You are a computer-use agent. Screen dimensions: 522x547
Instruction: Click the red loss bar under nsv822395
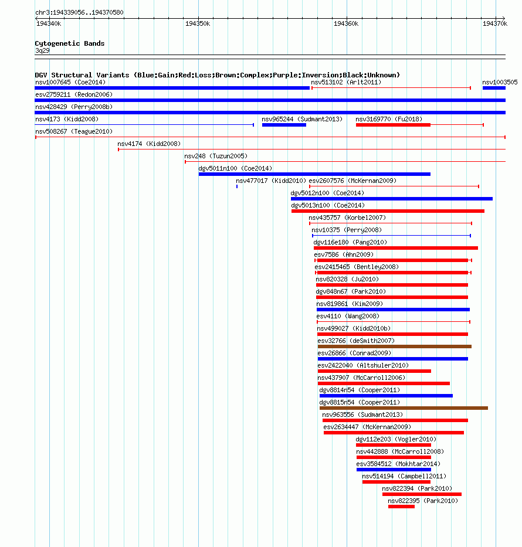pyautogui.click(x=401, y=507)
